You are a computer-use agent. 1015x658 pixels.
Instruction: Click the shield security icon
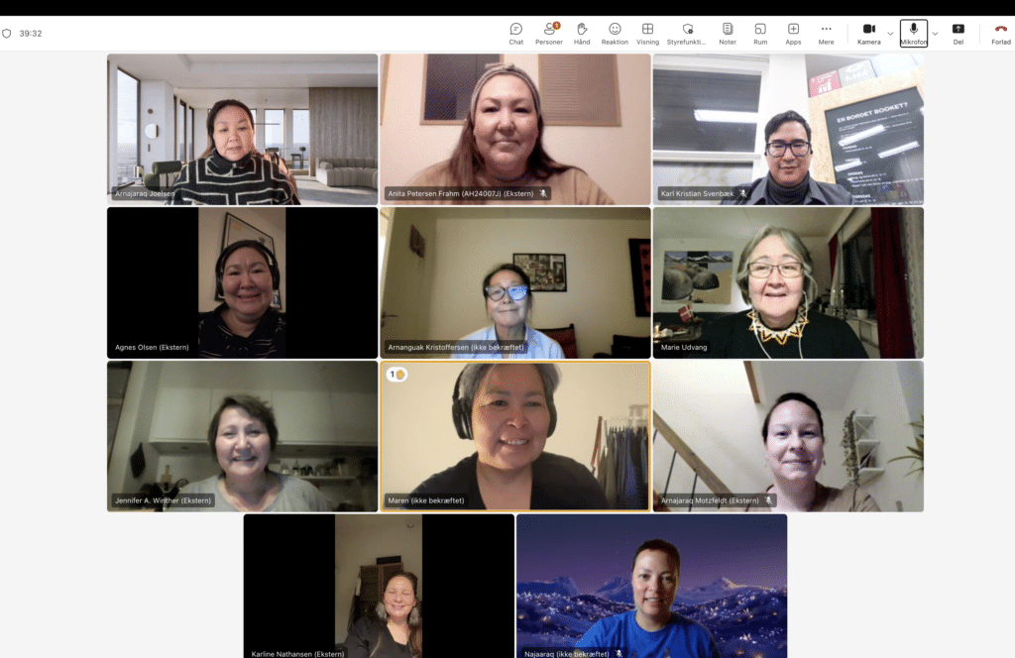7,34
